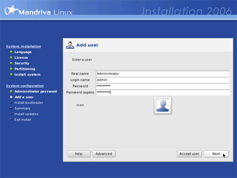Select the Summary step in sidebar
The image size is (237, 178).
pyautogui.click(x=22, y=108)
